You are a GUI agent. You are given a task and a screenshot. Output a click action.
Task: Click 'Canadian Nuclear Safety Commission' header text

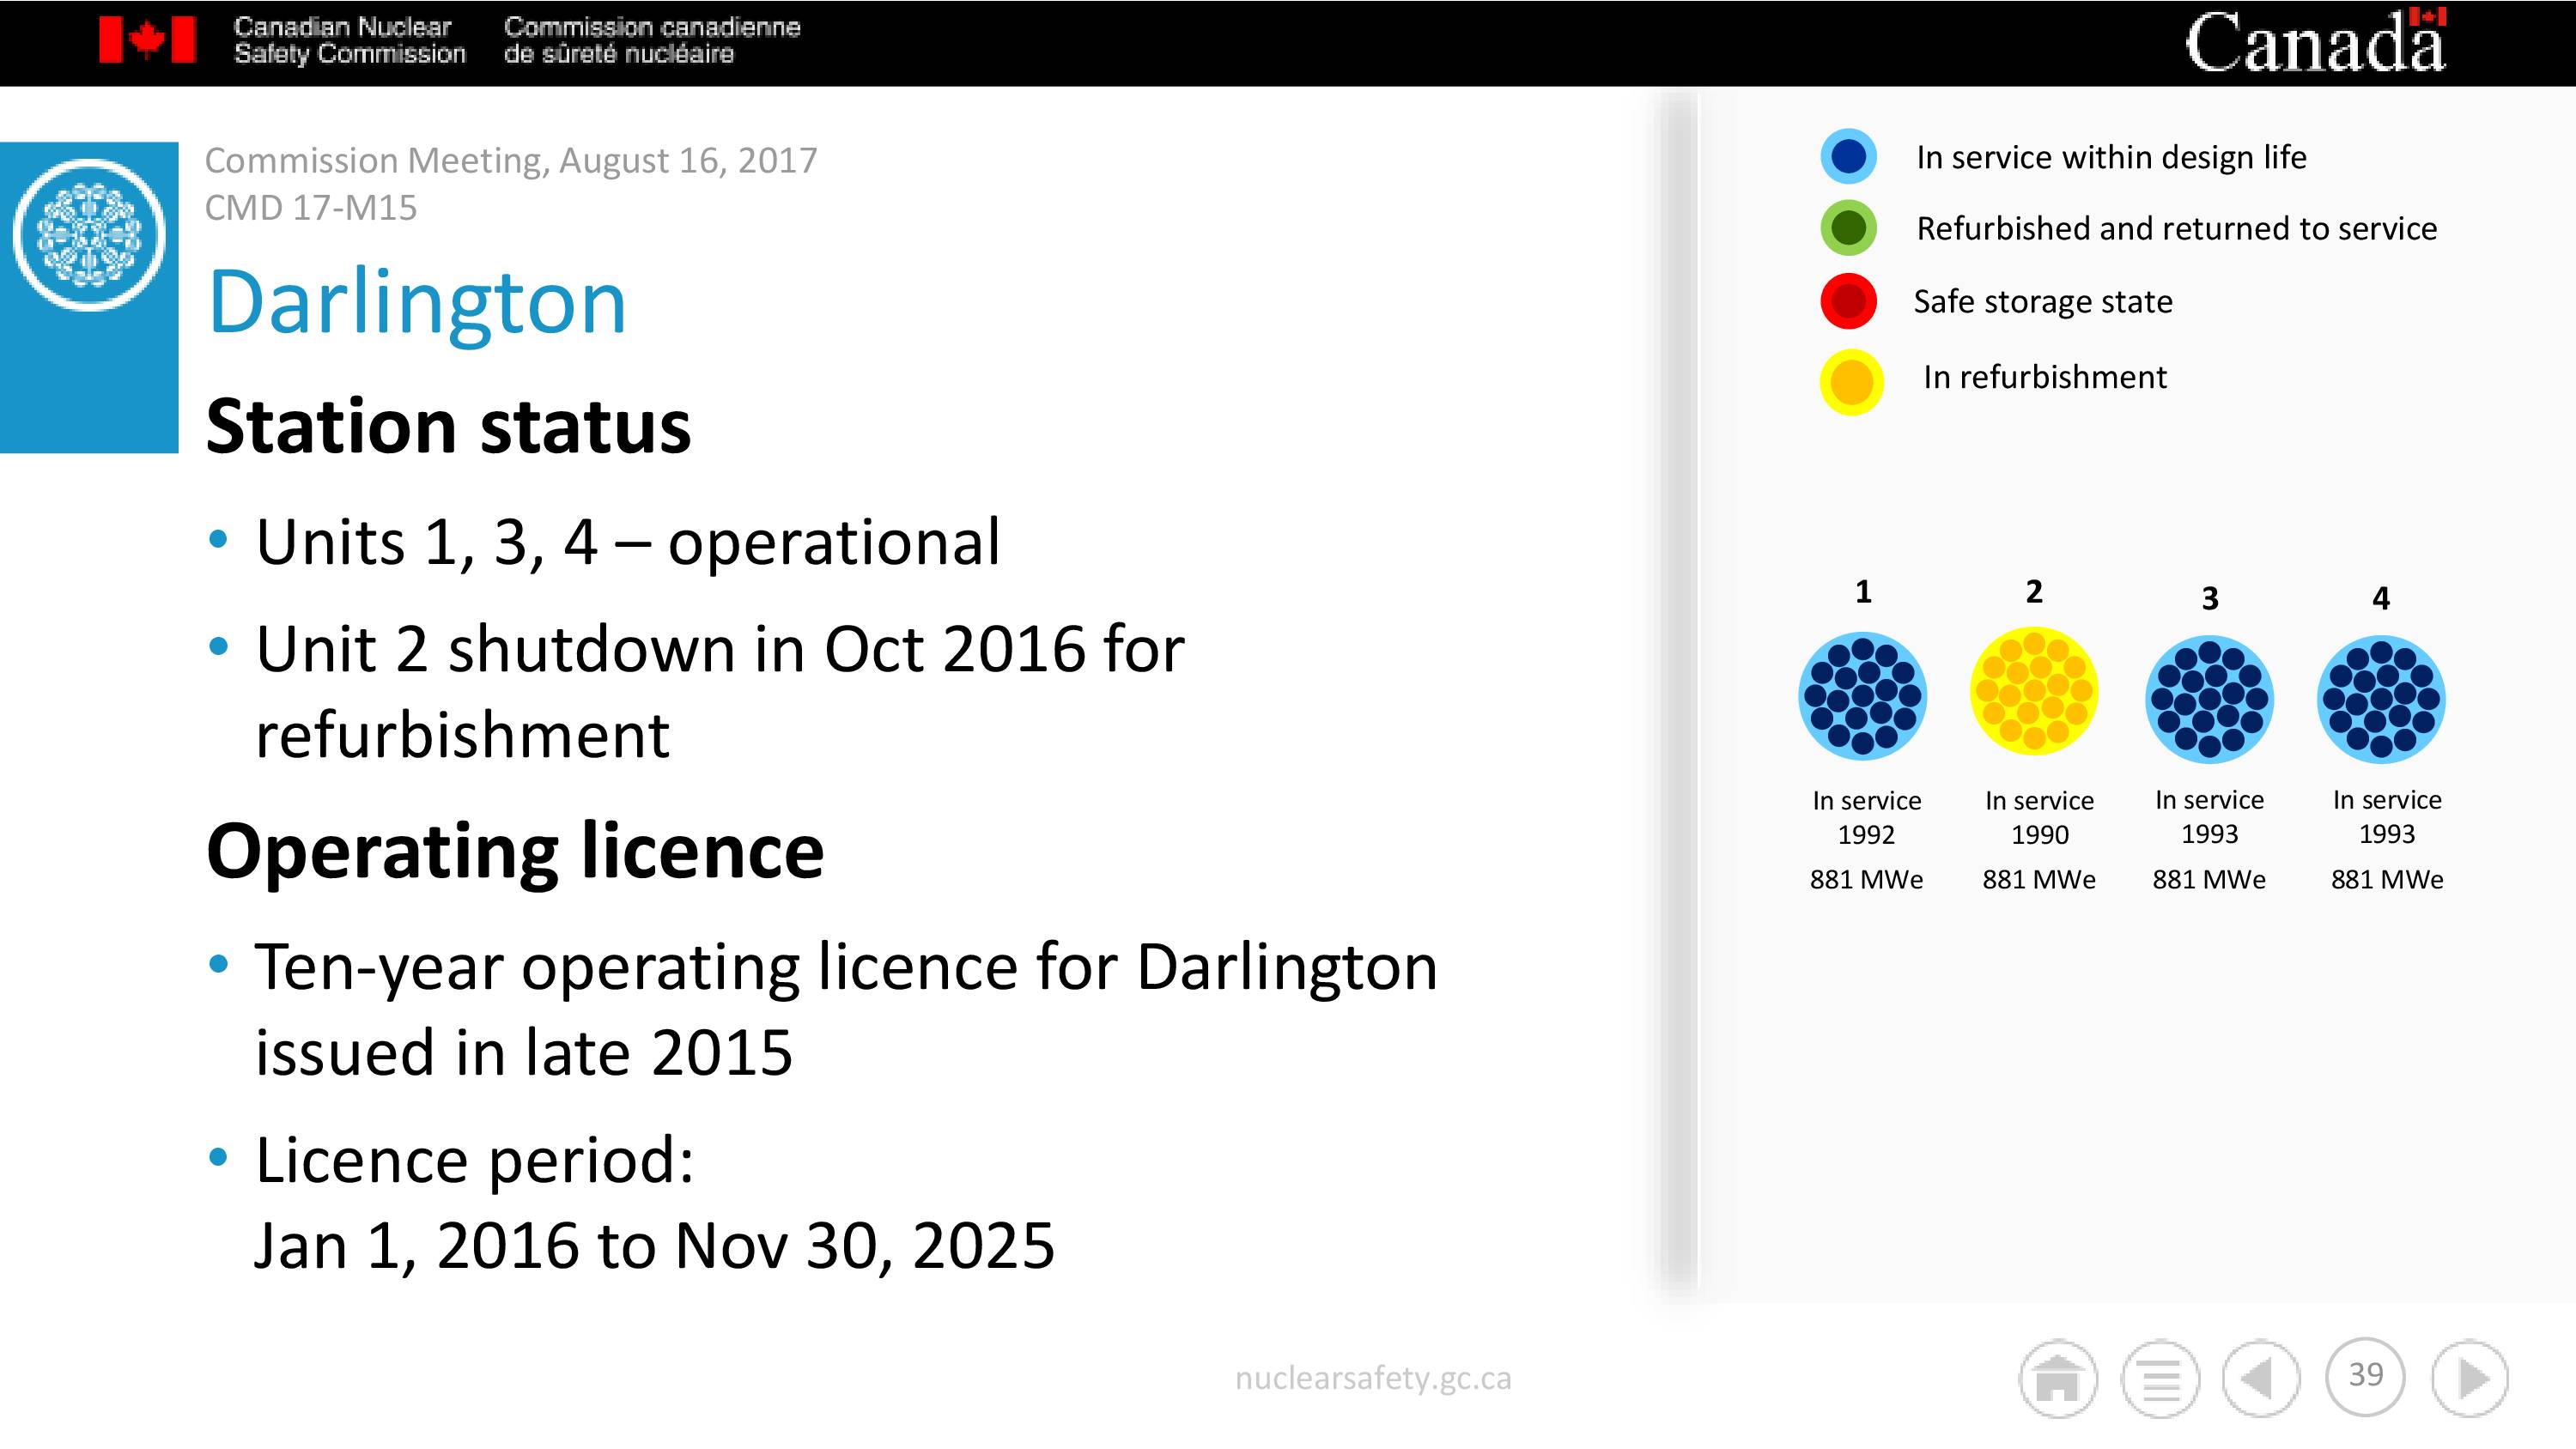pos(350,40)
